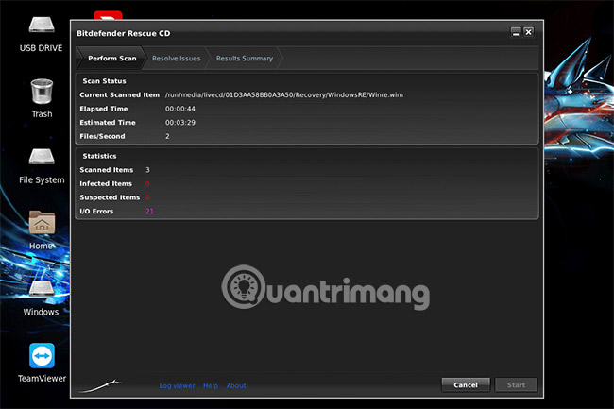This screenshot has width=614, height=409.
Task: Open the Help link
Action: pos(211,386)
